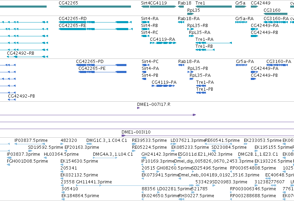294x201 pixels.
Task: Select transcript CG42265-RD
Action: point(95,22)
